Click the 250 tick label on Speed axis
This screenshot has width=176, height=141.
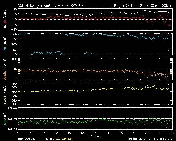point(14,101)
